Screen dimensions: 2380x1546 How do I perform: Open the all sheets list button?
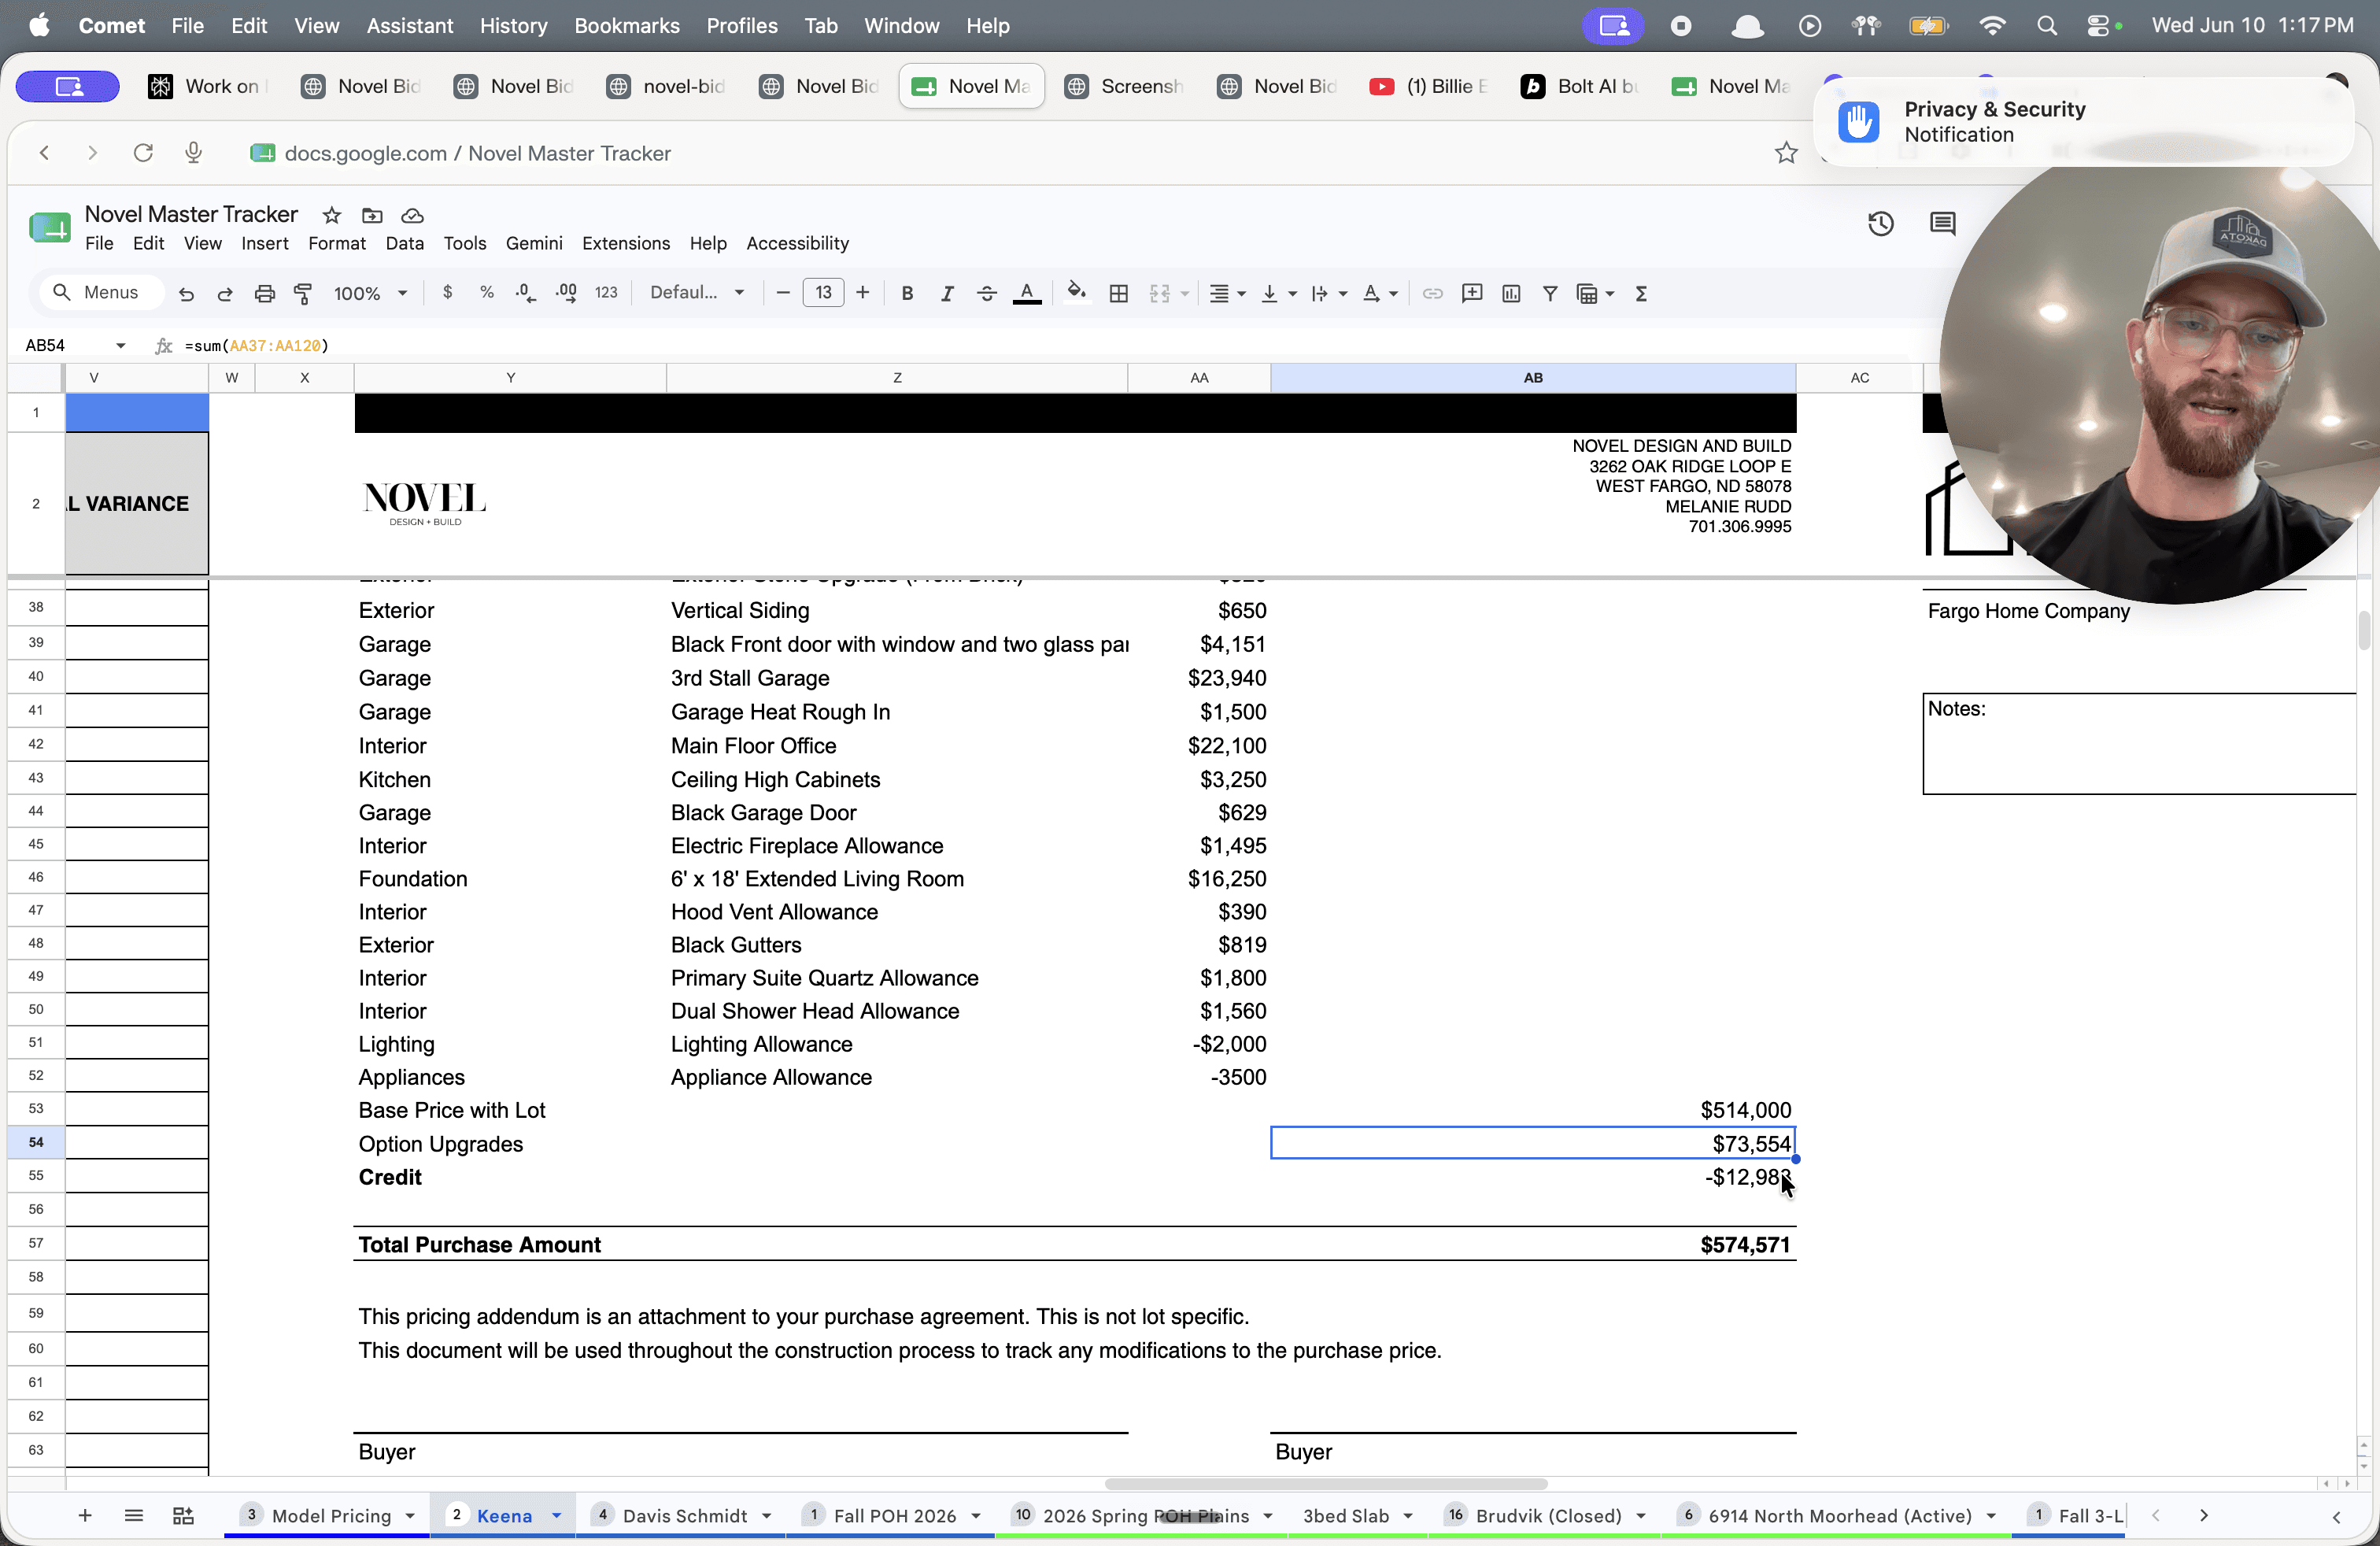pyautogui.click(x=134, y=1515)
